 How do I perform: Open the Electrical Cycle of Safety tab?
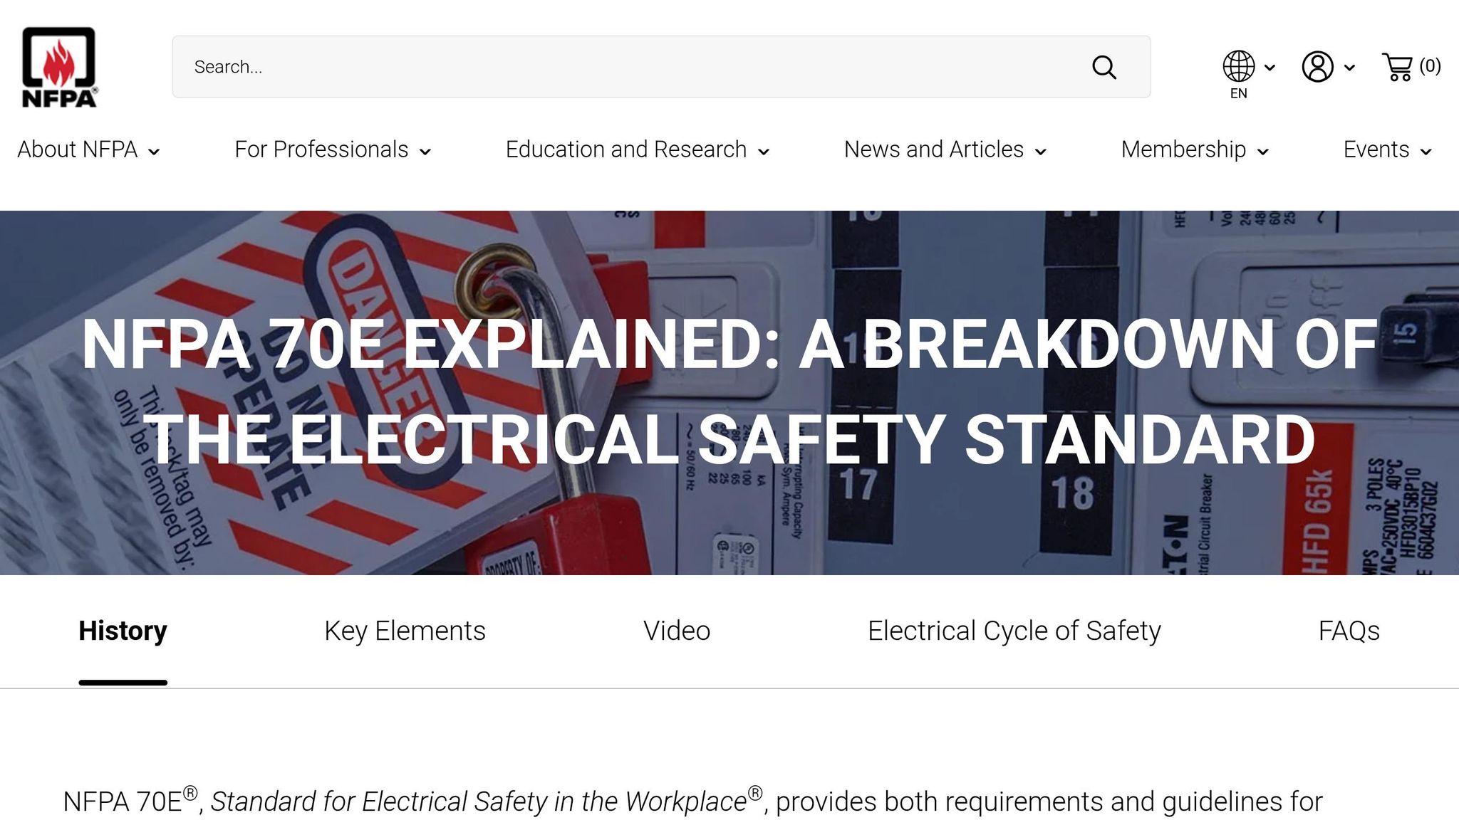click(x=1014, y=631)
